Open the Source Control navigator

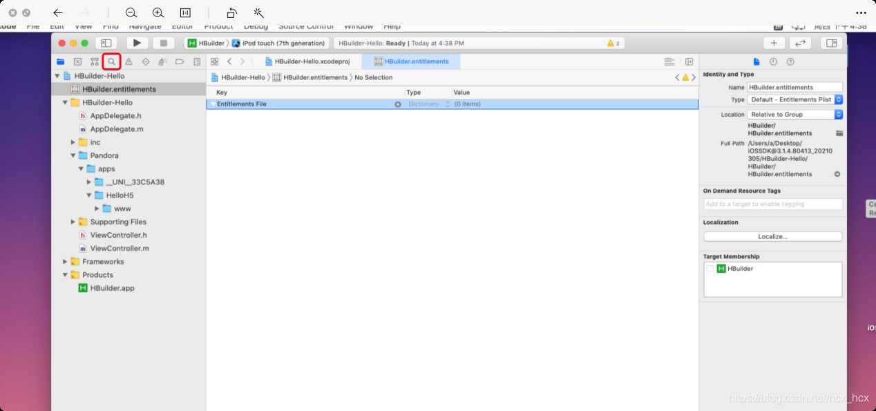coord(77,61)
